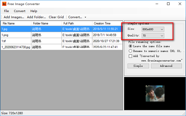186x116 pixels.
Task: Sort by the Creation Time column header
Action: [x=107, y=24]
